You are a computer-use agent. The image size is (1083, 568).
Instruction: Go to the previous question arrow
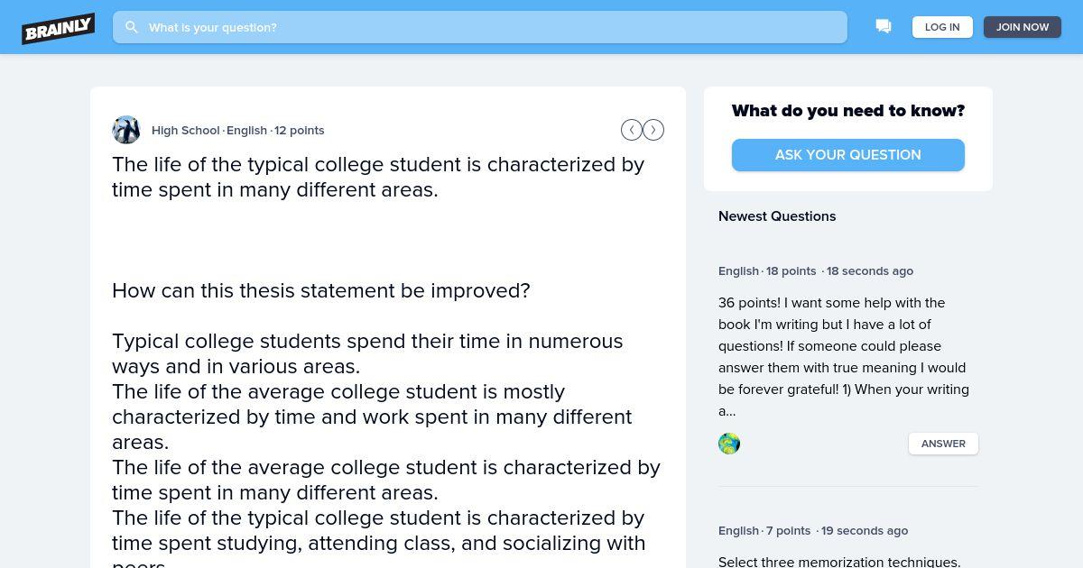[632, 131]
